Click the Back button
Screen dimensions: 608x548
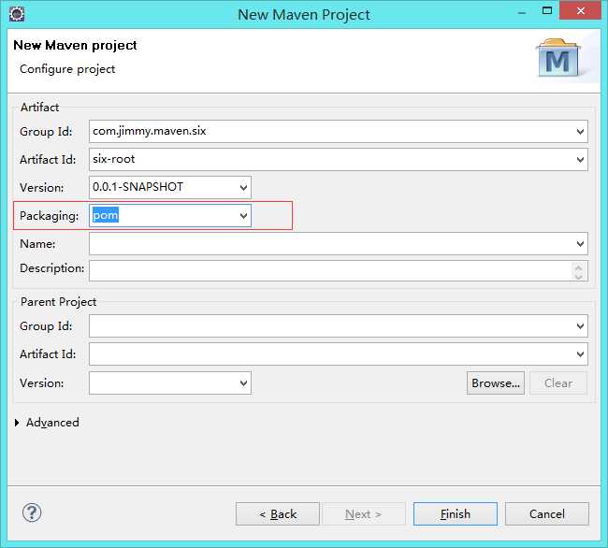click(x=278, y=514)
